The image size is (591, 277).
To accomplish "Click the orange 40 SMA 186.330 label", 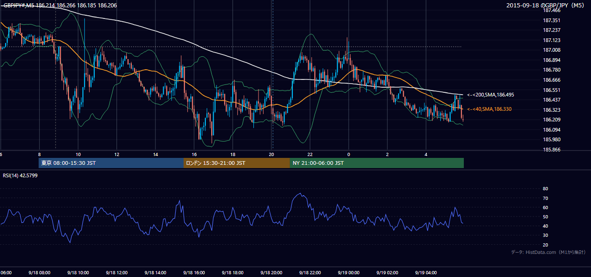I will (x=489, y=109).
